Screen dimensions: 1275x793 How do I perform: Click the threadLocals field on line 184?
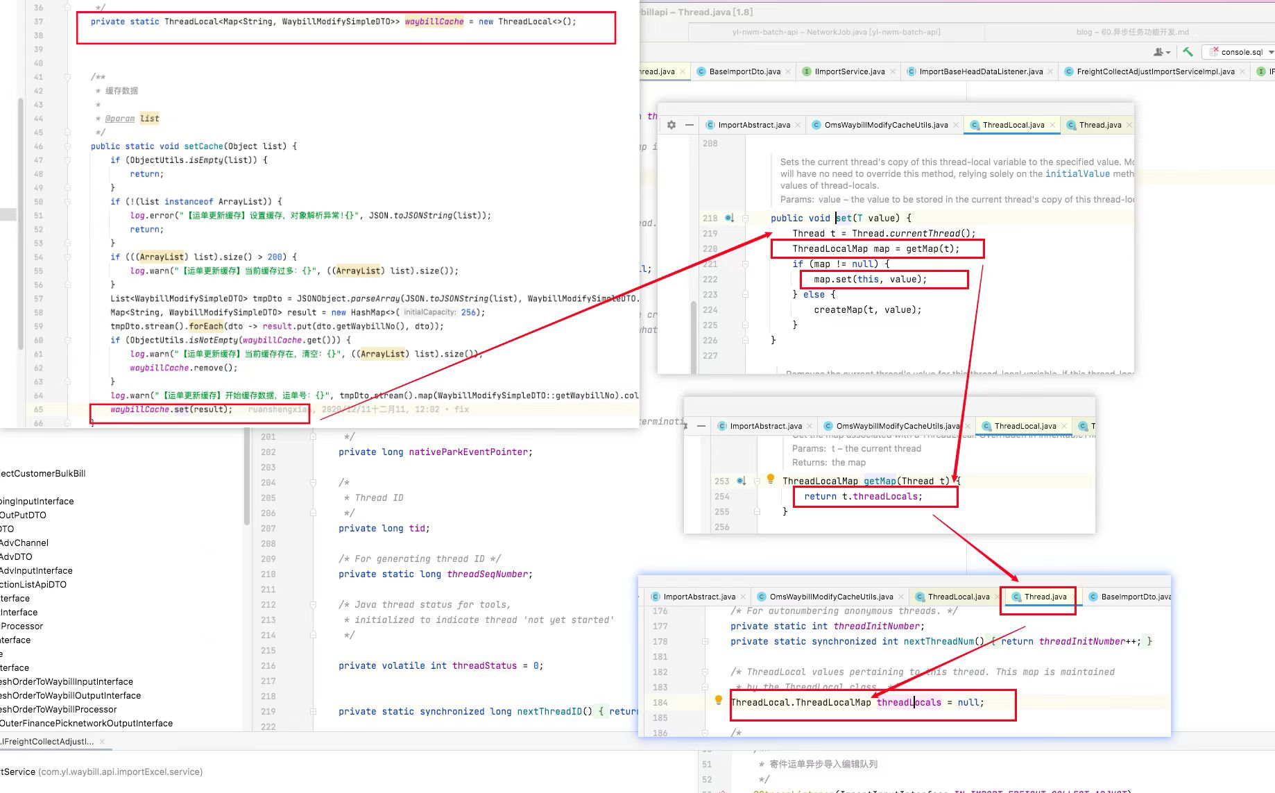pos(909,702)
